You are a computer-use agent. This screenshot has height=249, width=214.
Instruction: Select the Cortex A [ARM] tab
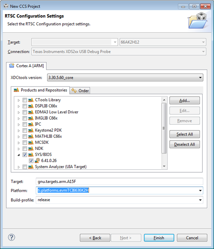(26, 65)
